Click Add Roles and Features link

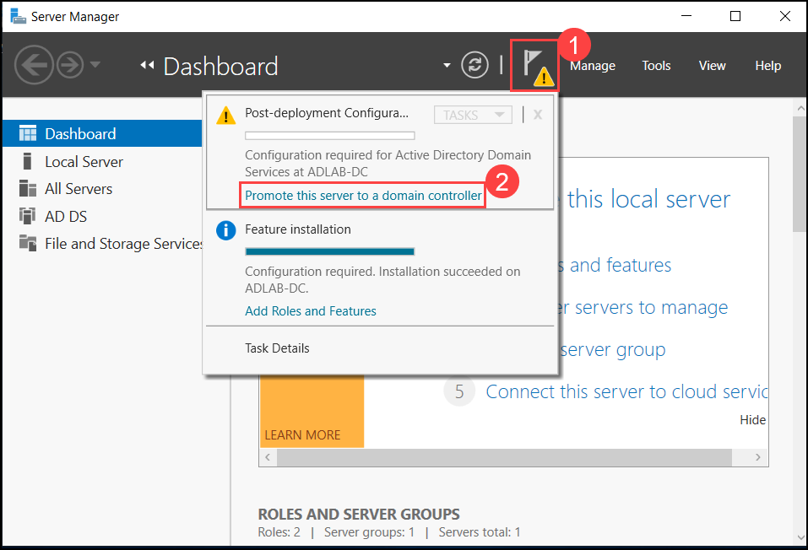click(x=311, y=311)
